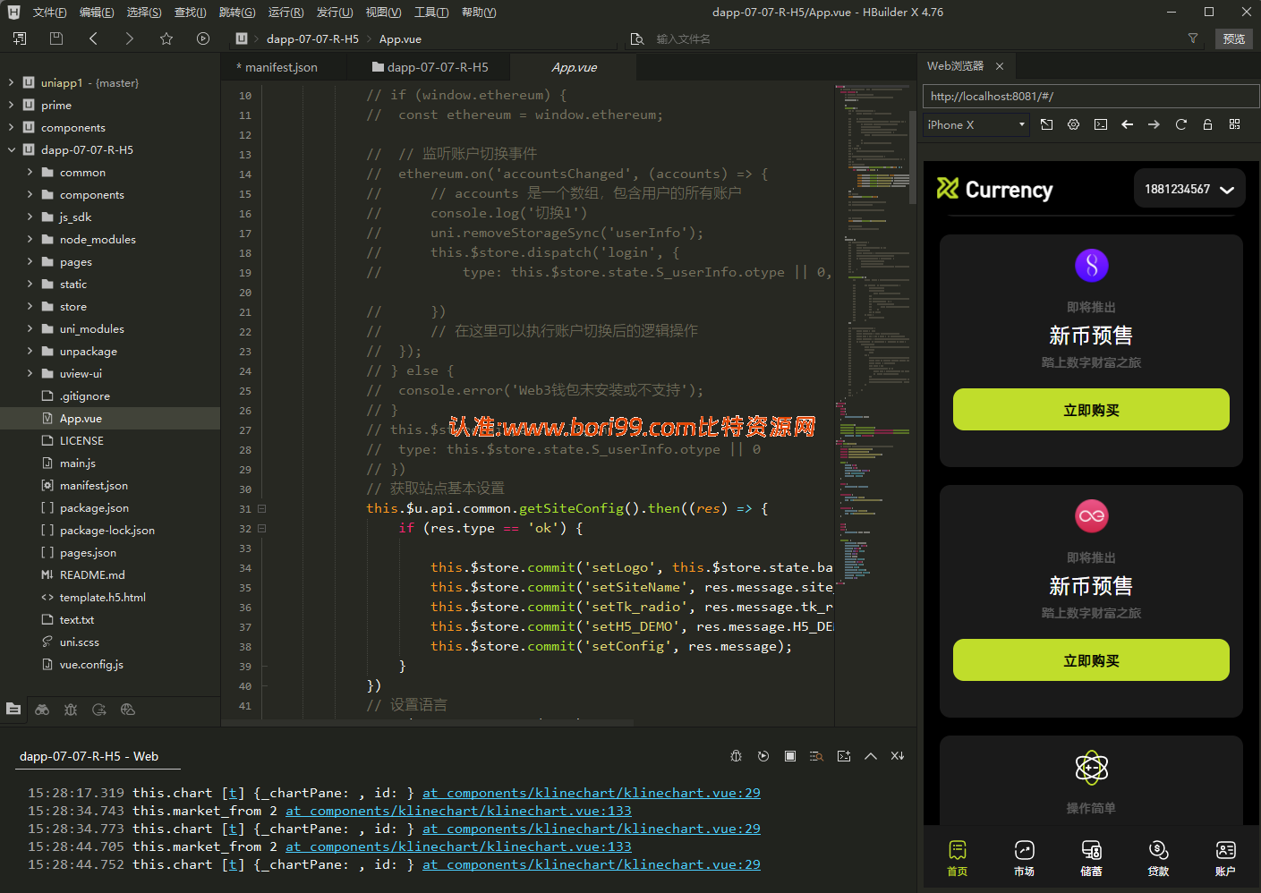Open manifest.json in the project tree
This screenshot has height=893, width=1261.
pos(93,485)
